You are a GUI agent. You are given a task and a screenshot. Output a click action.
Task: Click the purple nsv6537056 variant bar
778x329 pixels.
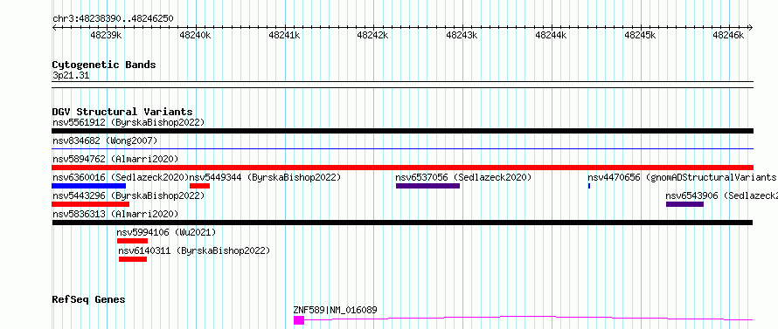coord(427,186)
